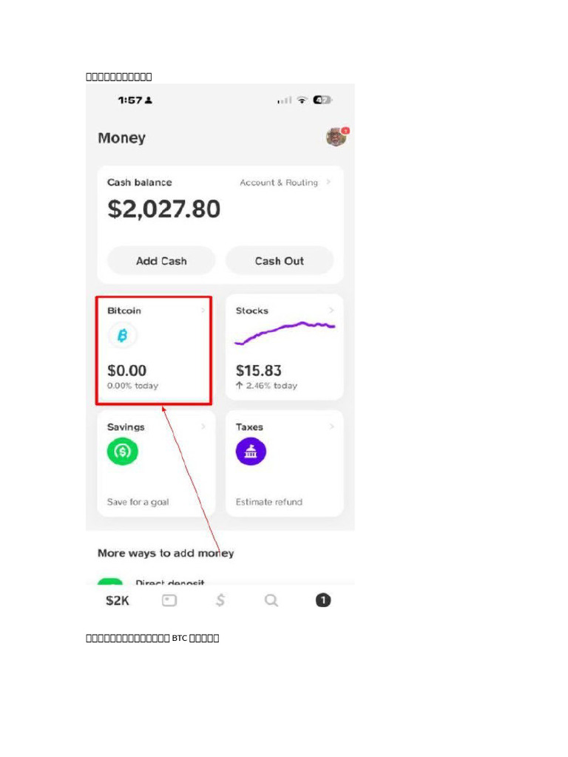Tap the $2,027.80 cash balance amount
This screenshot has height=757, width=568.
click(163, 209)
